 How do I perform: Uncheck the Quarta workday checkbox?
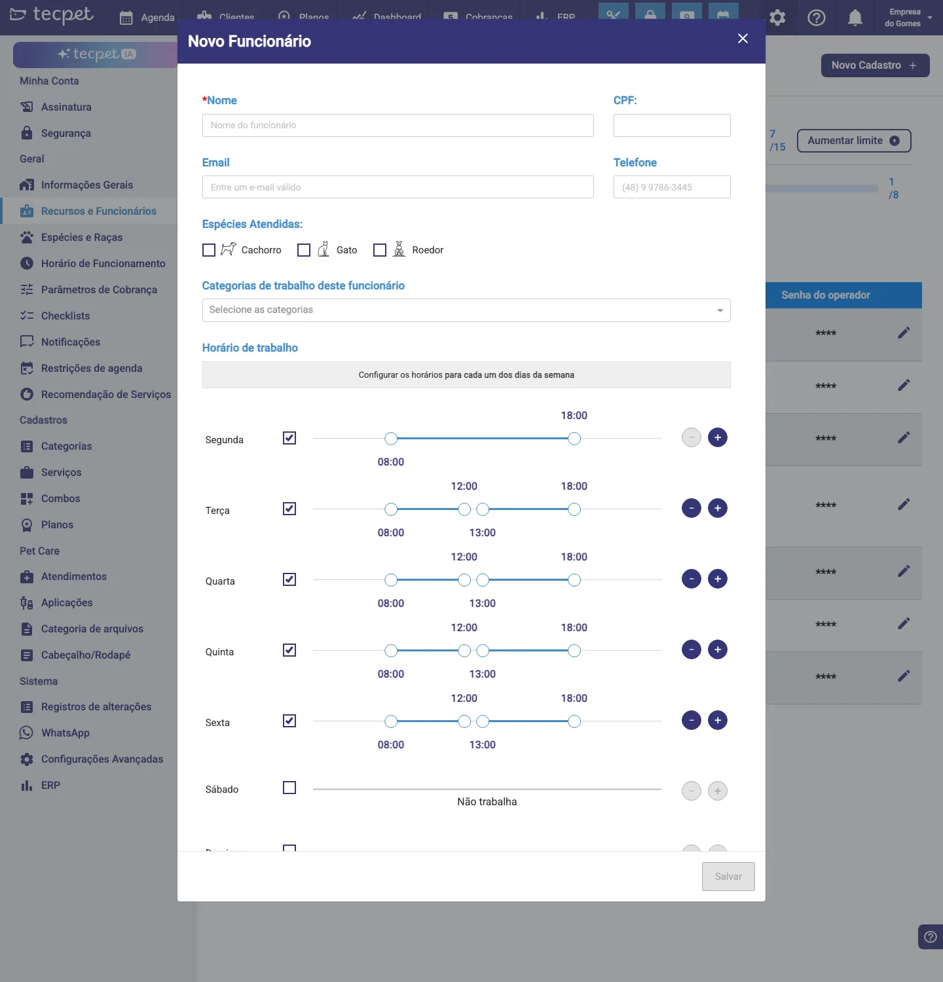tap(289, 579)
